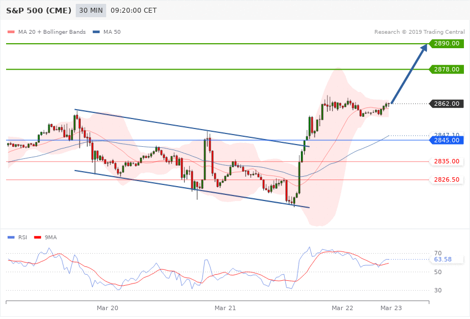Click the RSI blue legend swatch
The image size is (470, 319).
11,238
